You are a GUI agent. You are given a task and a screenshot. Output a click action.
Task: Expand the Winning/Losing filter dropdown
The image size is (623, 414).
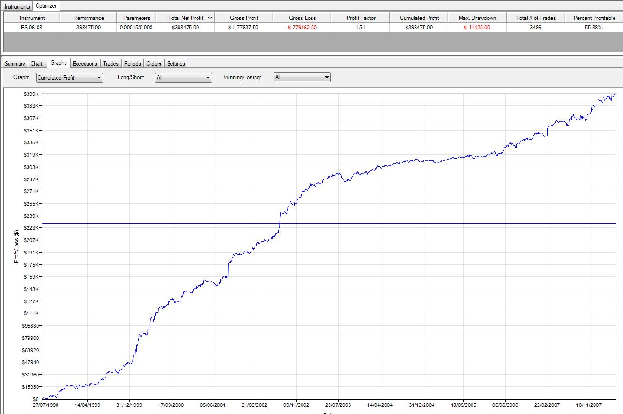[x=302, y=78]
